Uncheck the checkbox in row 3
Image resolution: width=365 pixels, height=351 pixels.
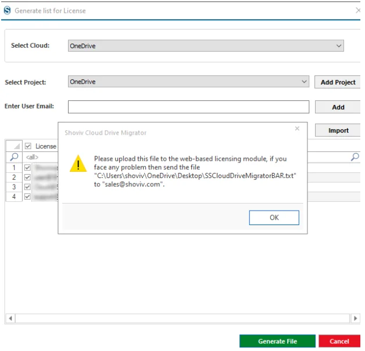pyautogui.click(x=27, y=187)
